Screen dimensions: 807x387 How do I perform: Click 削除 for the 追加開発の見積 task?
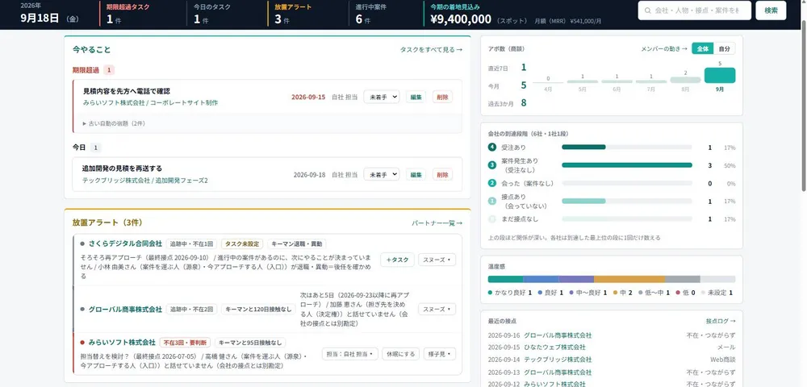442,174
